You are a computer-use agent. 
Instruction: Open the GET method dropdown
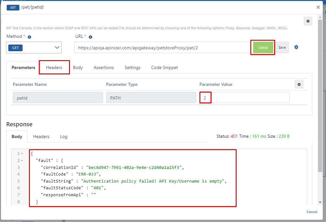(34, 47)
